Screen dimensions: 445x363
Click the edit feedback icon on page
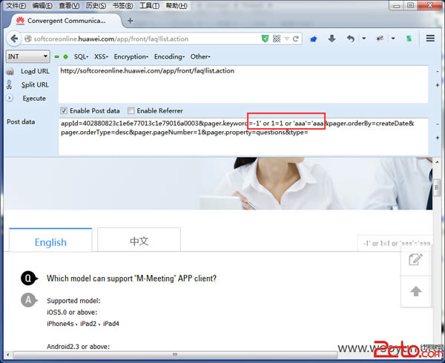click(416, 259)
